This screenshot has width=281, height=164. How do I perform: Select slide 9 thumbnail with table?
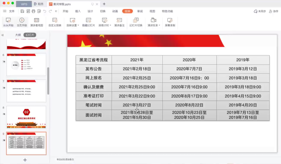coord(26,143)
